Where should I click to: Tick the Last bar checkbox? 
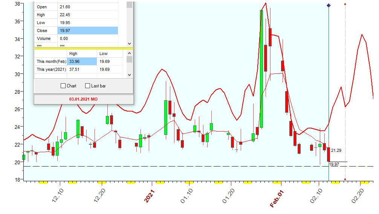[88, 86]
